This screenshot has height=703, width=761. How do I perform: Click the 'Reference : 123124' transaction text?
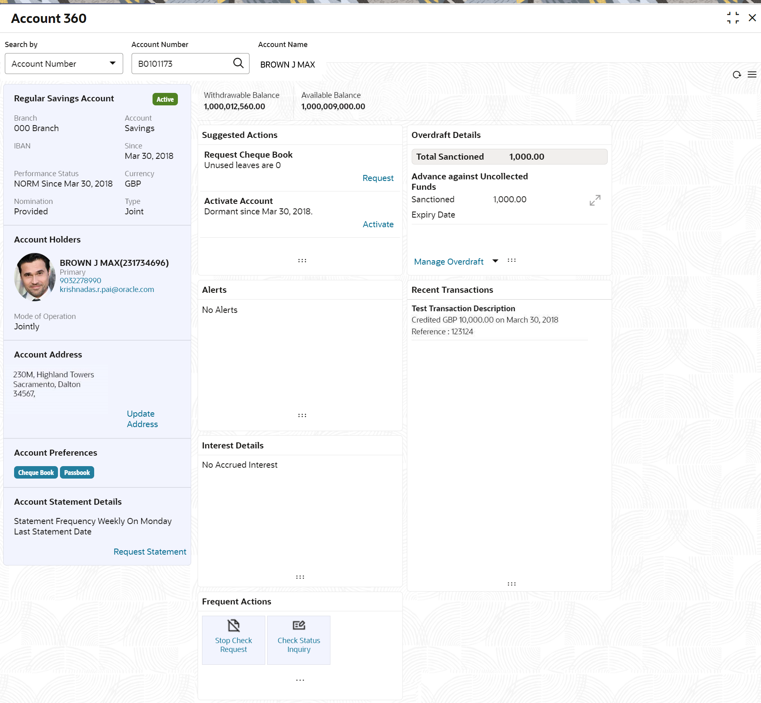[x=442, y=331]
